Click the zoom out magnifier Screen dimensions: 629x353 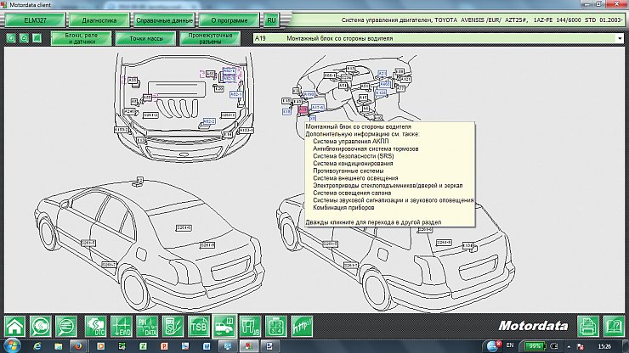click(24, 38)
